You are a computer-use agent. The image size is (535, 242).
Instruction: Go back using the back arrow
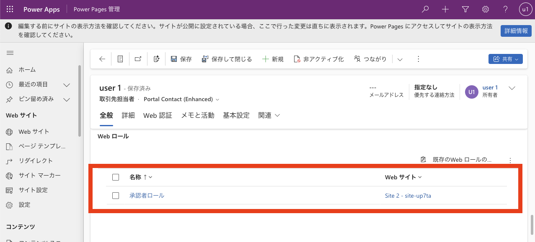102,59
